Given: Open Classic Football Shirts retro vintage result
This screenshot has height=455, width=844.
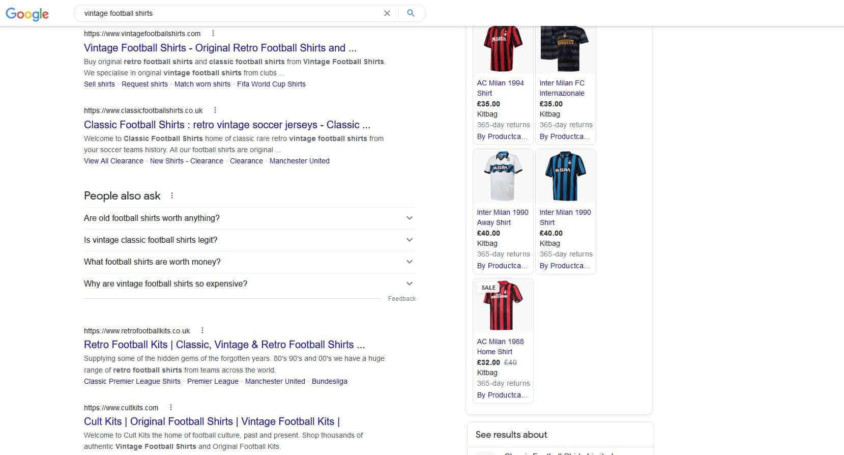Looking at the screenshot, I should (x=227, y=125).
